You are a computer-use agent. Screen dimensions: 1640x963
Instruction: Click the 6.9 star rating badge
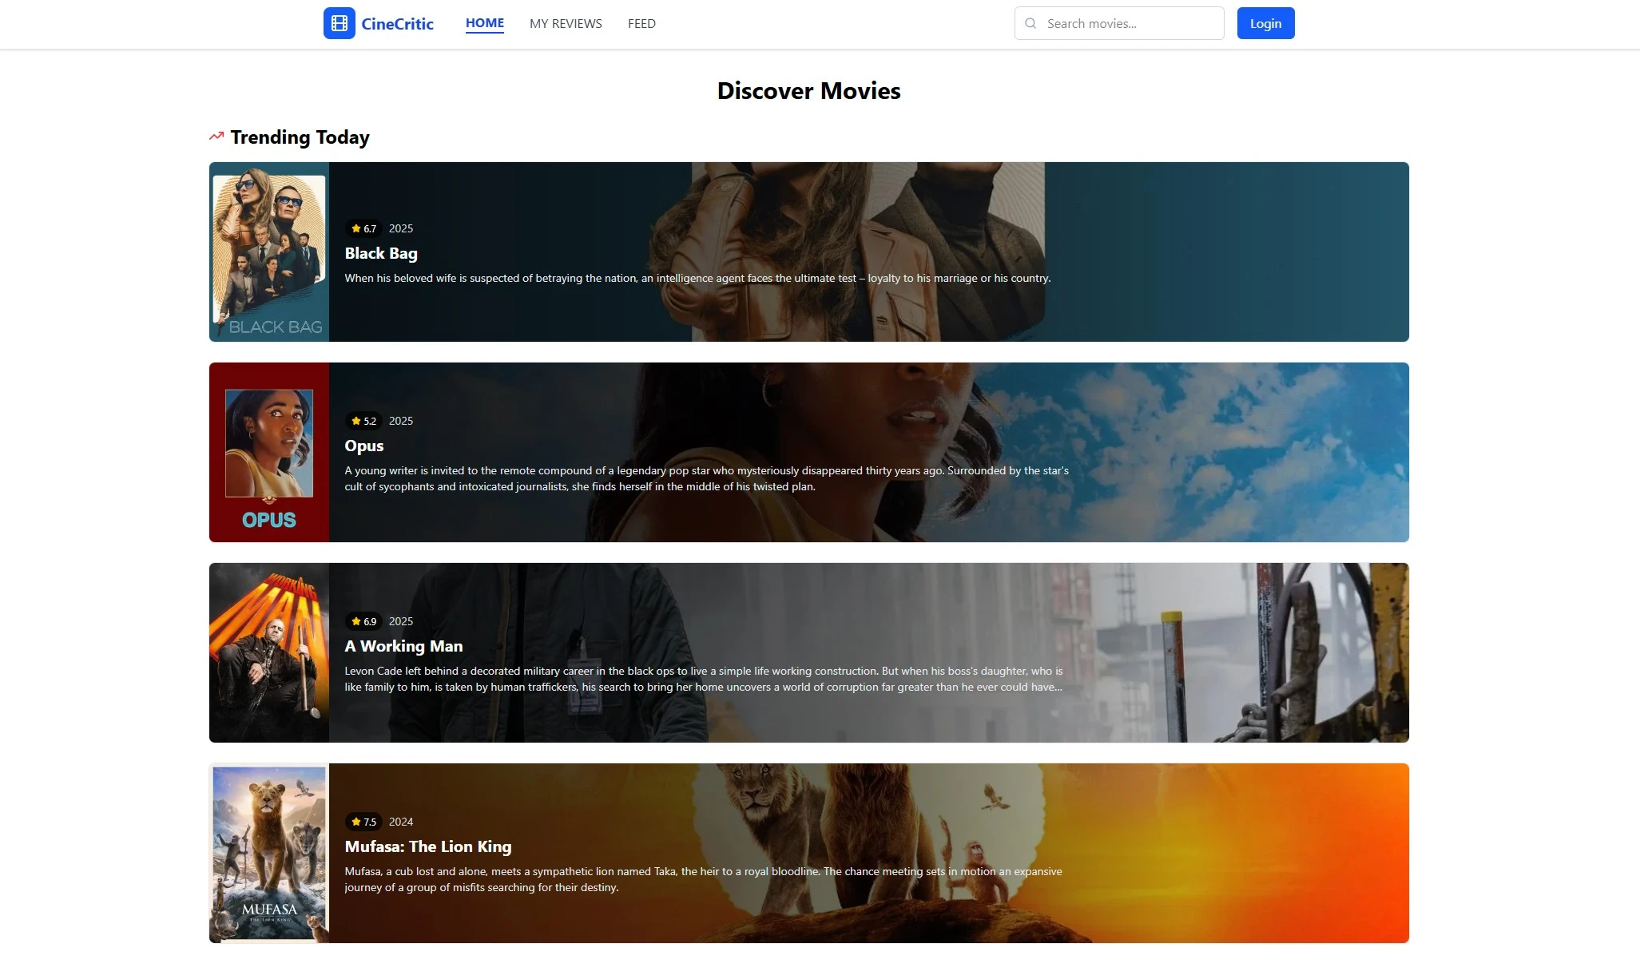[x=363, y=621]
